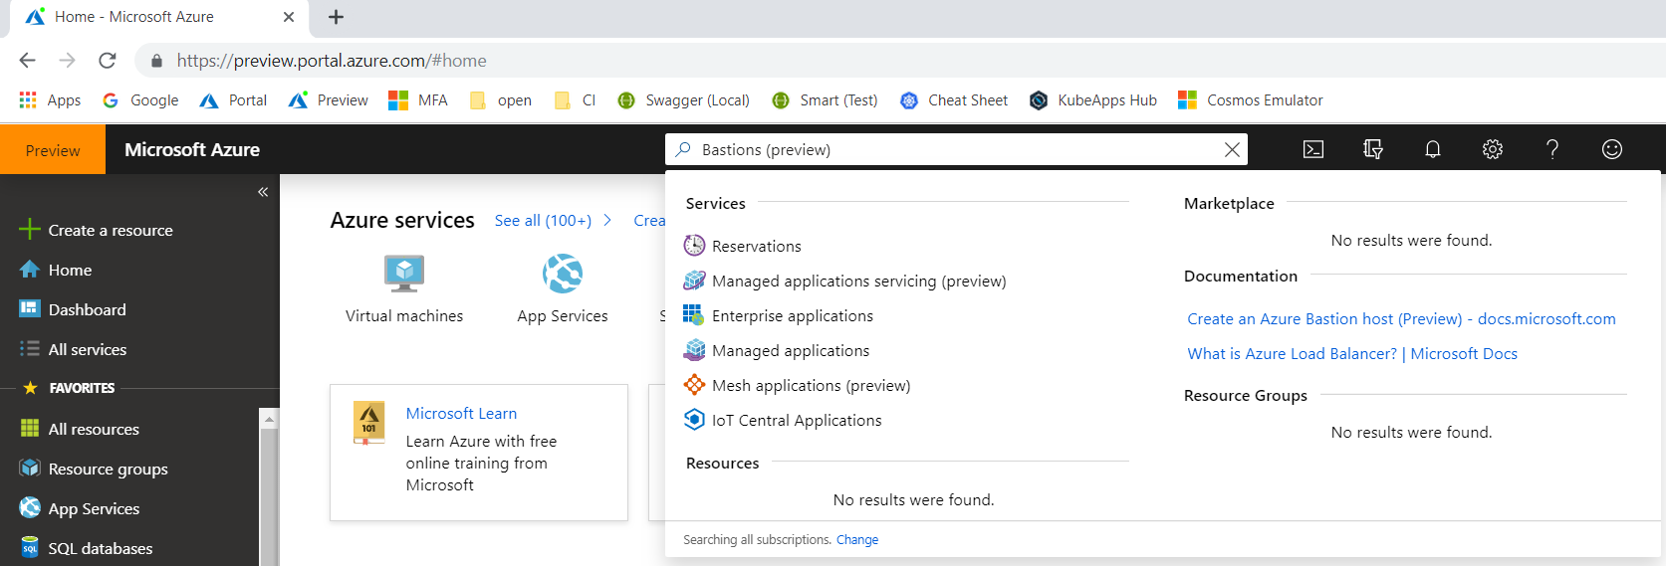Screen dimensions: 1666x566
Task: Select Reservations in the search results
Action: pyautogui.click(x=743, y=246)
